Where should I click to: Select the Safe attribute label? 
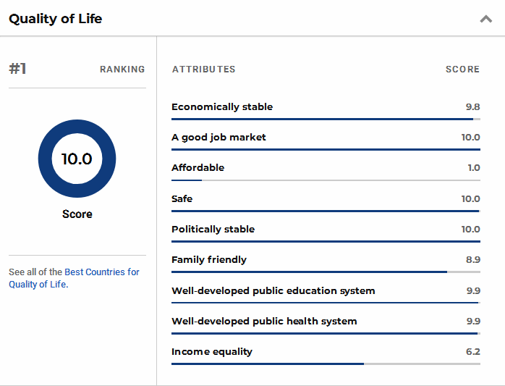(182, 198)
